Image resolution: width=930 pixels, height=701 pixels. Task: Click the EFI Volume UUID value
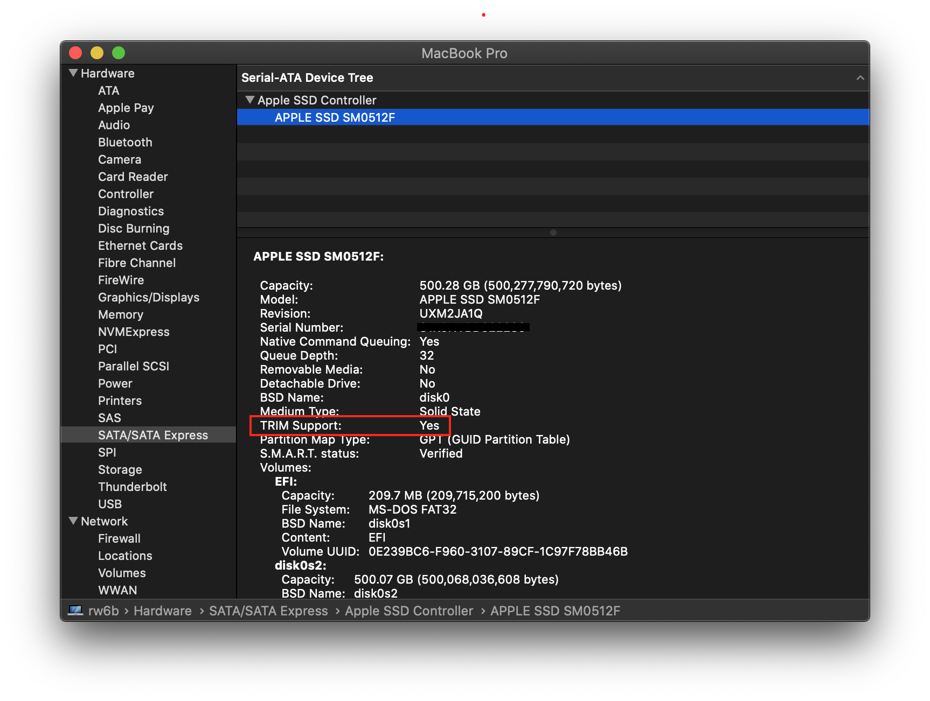pyautogui.click(x=498, y=551)
